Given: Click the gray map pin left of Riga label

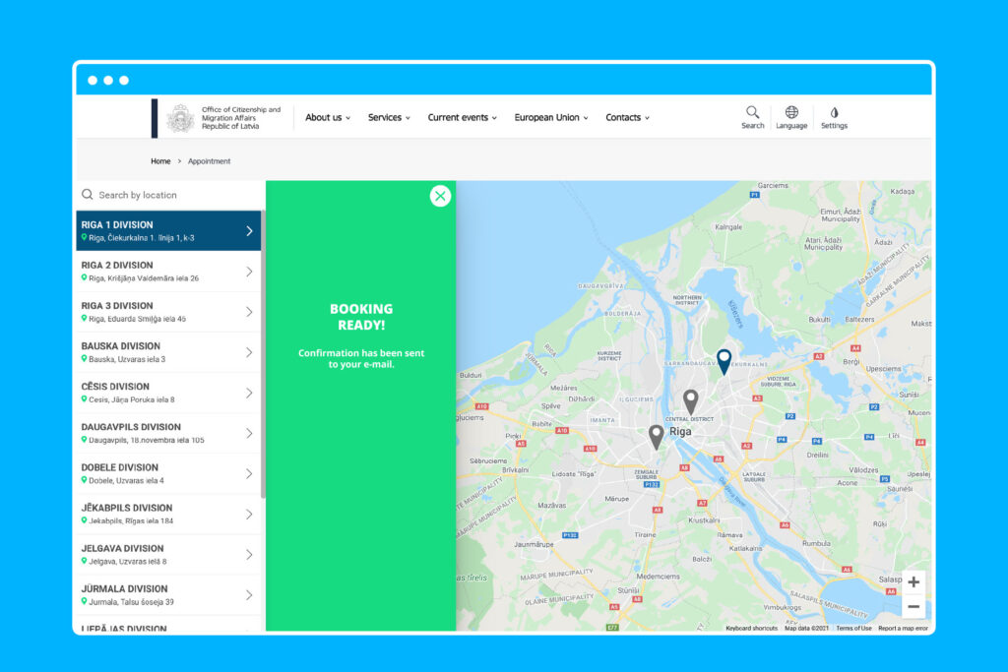Looking at the screenshot, I should click(657, 436).
